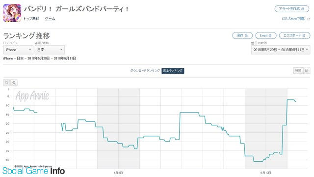Click the lock icon on 保存 button
Screen dimensions: 314x177
pyautogui.click(x=246, y=35)
